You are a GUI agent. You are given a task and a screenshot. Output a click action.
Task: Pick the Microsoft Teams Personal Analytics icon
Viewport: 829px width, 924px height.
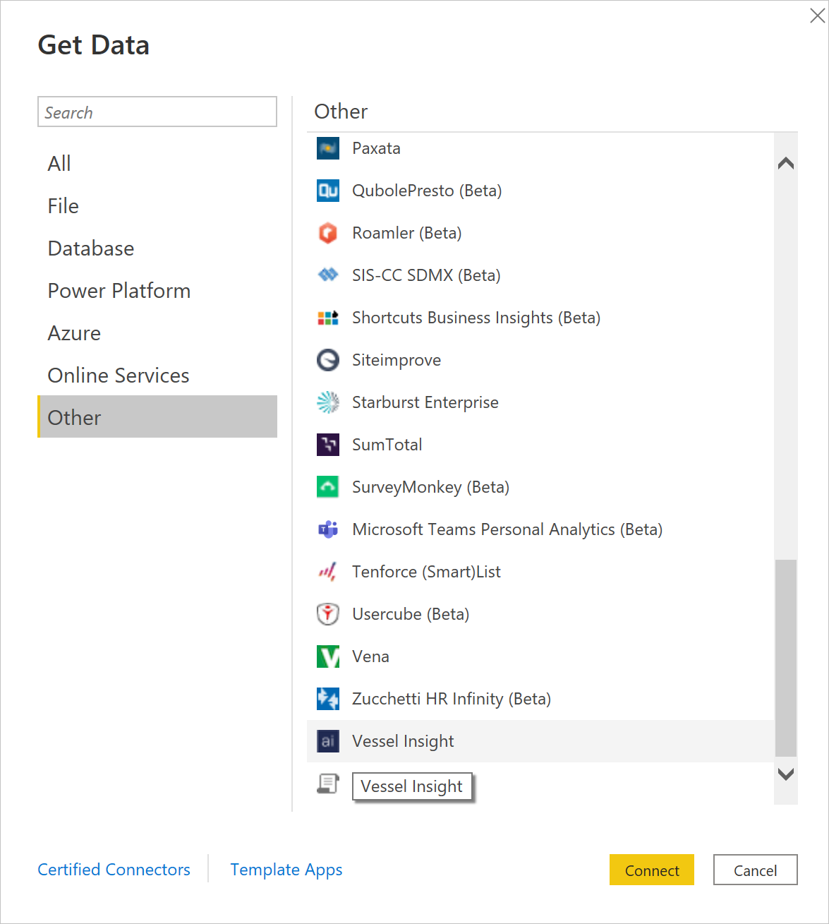click(x=328, y=529)
